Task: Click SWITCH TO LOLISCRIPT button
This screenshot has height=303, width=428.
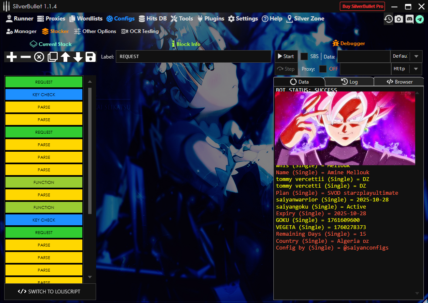Action: pos(50,292)
